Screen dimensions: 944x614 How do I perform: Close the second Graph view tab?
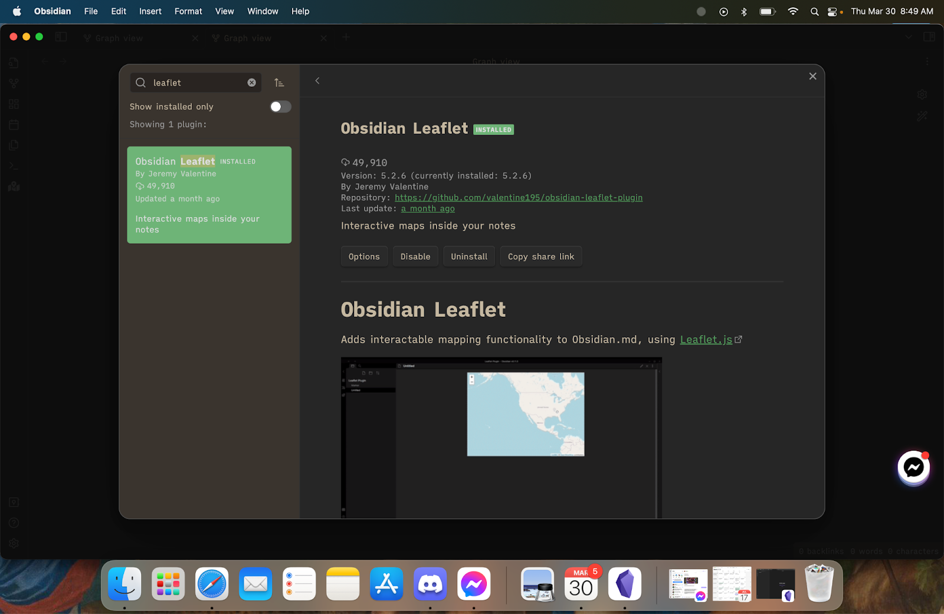pos(324,38)
